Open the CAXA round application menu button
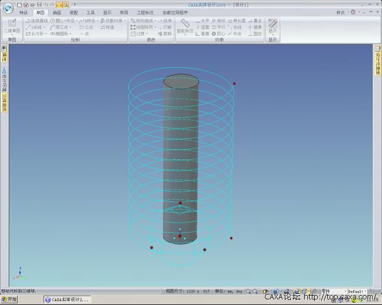Image resolution: width=382 pixels, height=305 pixels. [x=8, y=8]
